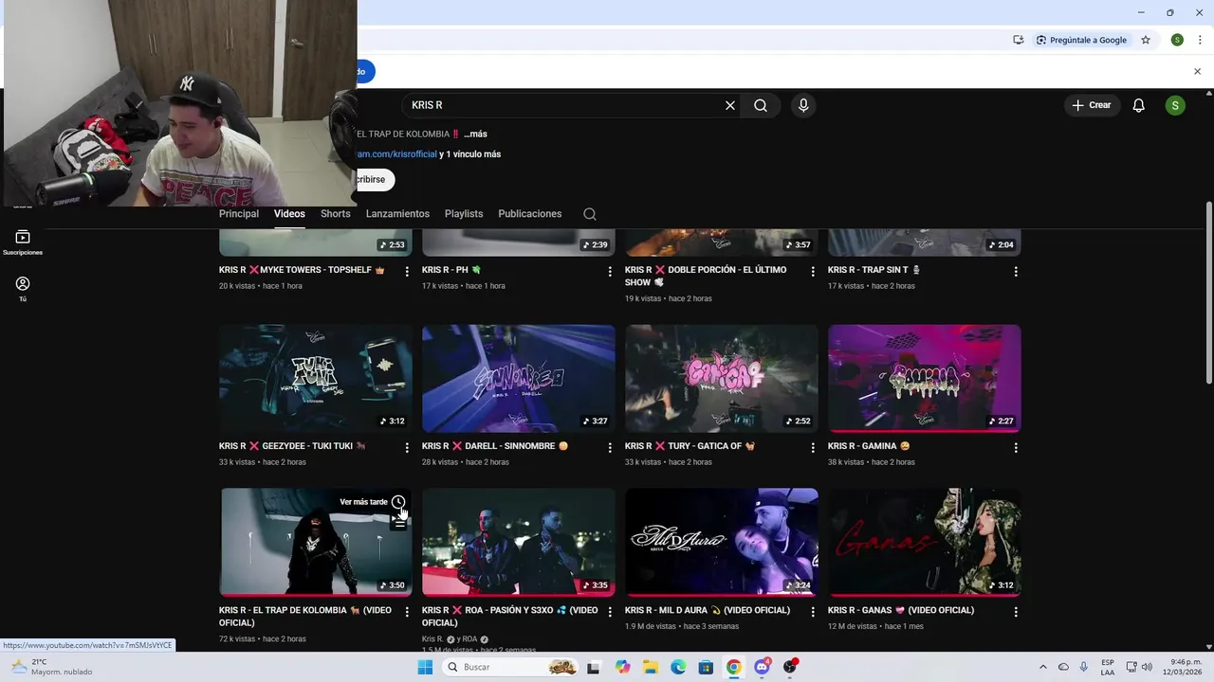Add to queue icon on Trap de Kolombia thumbnail

(398, 522)
